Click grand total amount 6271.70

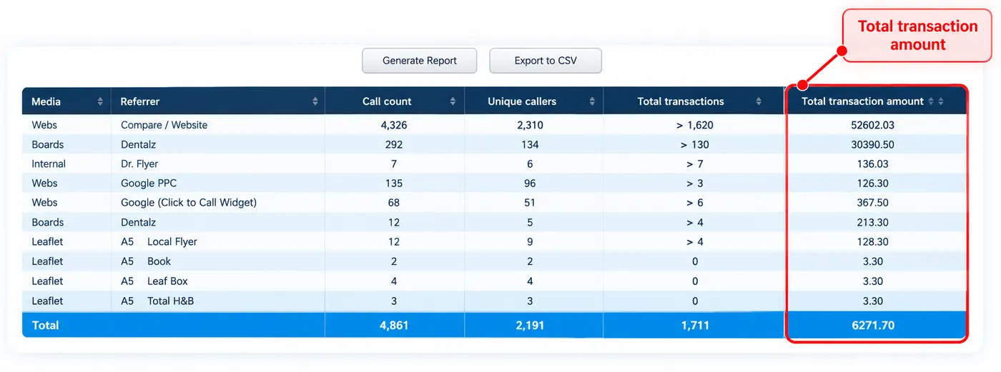872,325
